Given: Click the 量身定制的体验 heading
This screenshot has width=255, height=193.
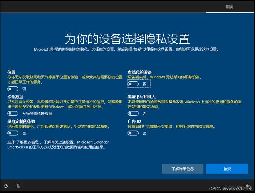Looking at the screenshot, I should (21, 121).
